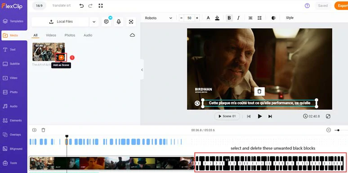Viewport: 348px width, 173px height.
Task: Select the uploaded video thumbnail
Action: coord(49,52)
